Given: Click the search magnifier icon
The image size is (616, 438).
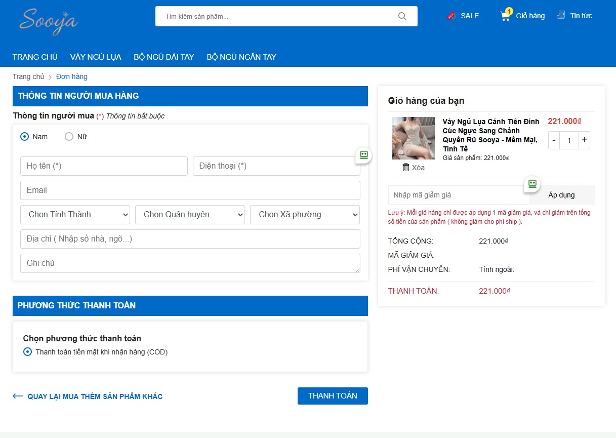Looking at the screenshot, I should click(402, 16).
